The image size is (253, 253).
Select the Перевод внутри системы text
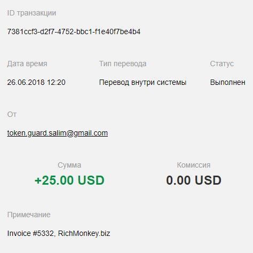point(143,82)
